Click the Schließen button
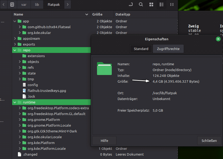The width and height of the screenshot is (223, 159). [209, 141]
